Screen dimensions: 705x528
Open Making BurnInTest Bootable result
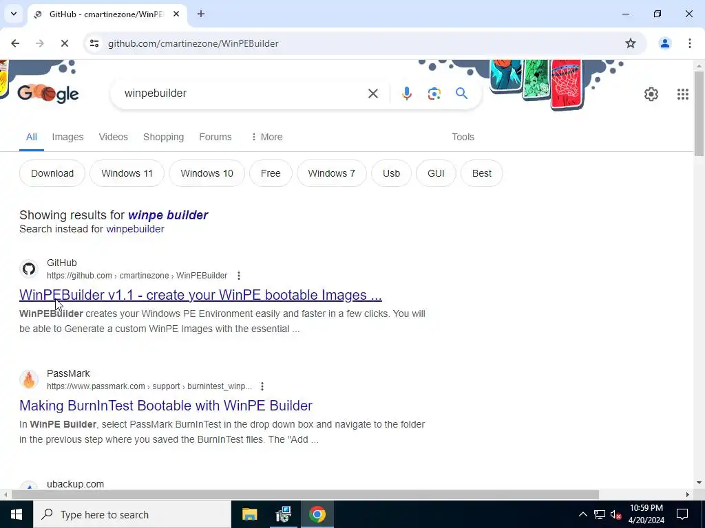(165, 406)
